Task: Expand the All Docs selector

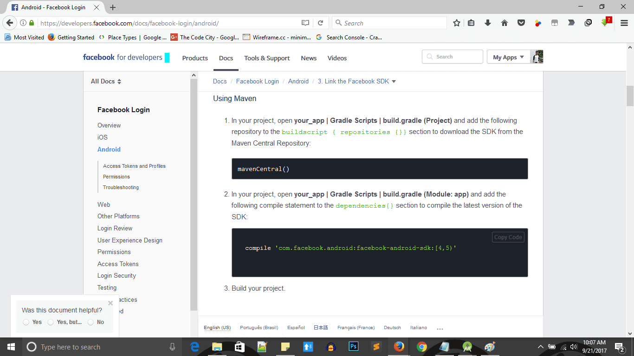Action: click(106, 81)
